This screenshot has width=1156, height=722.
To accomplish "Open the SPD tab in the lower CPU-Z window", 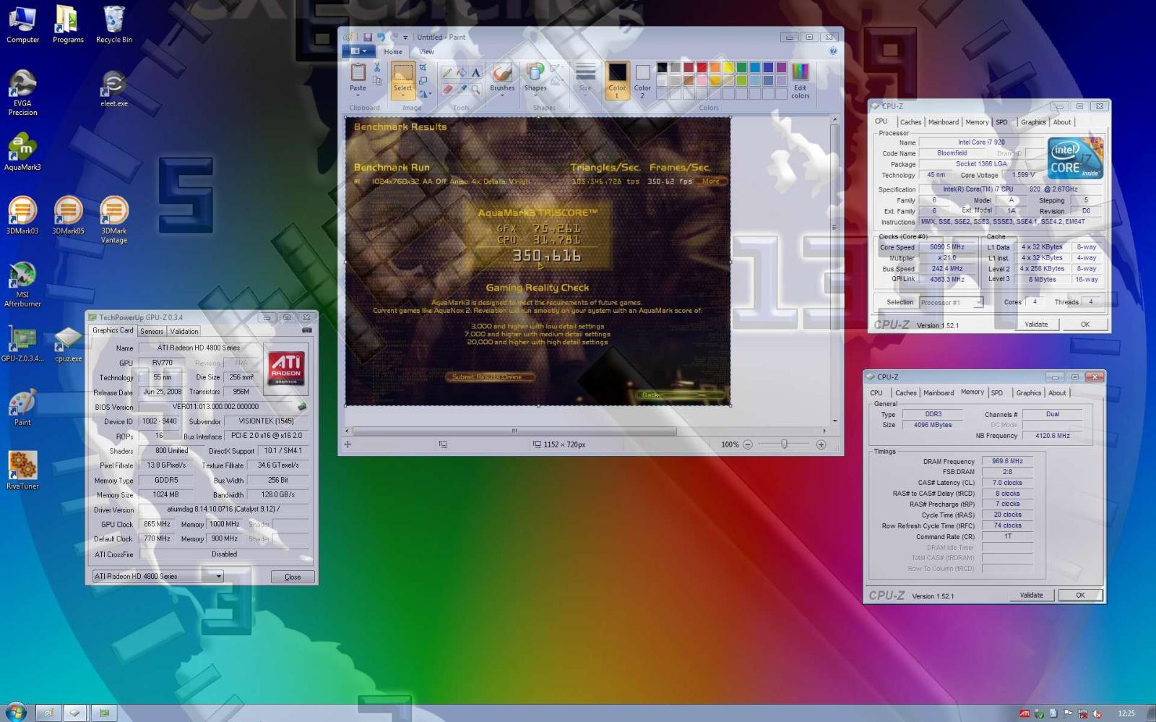I will click(997, 392).
